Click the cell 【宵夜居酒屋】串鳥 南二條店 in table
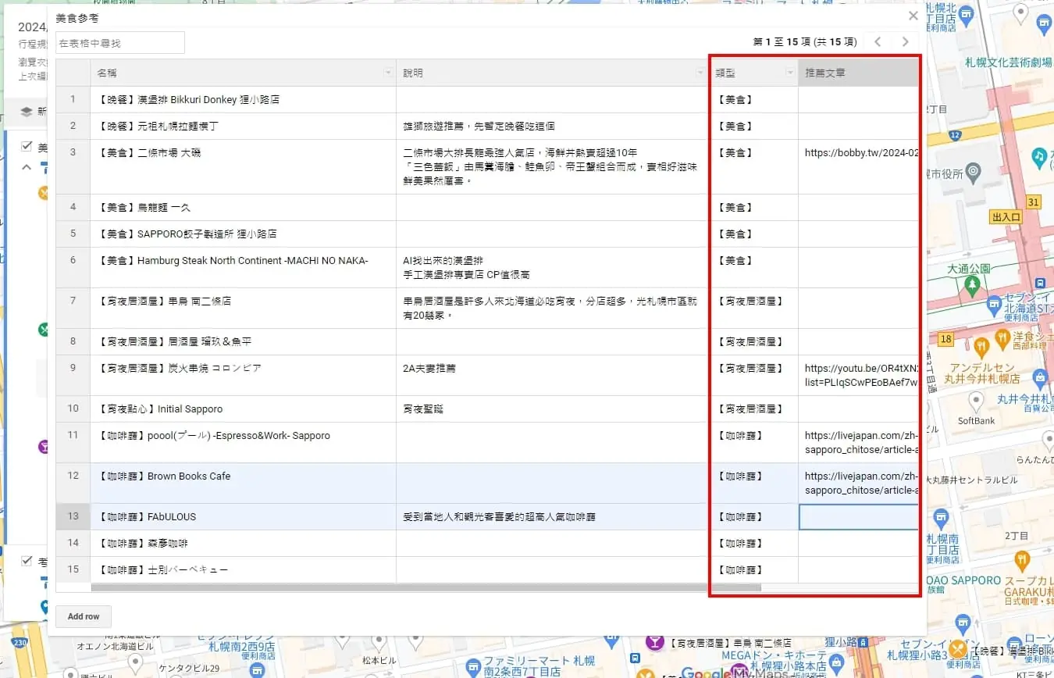 pos(244,308)
